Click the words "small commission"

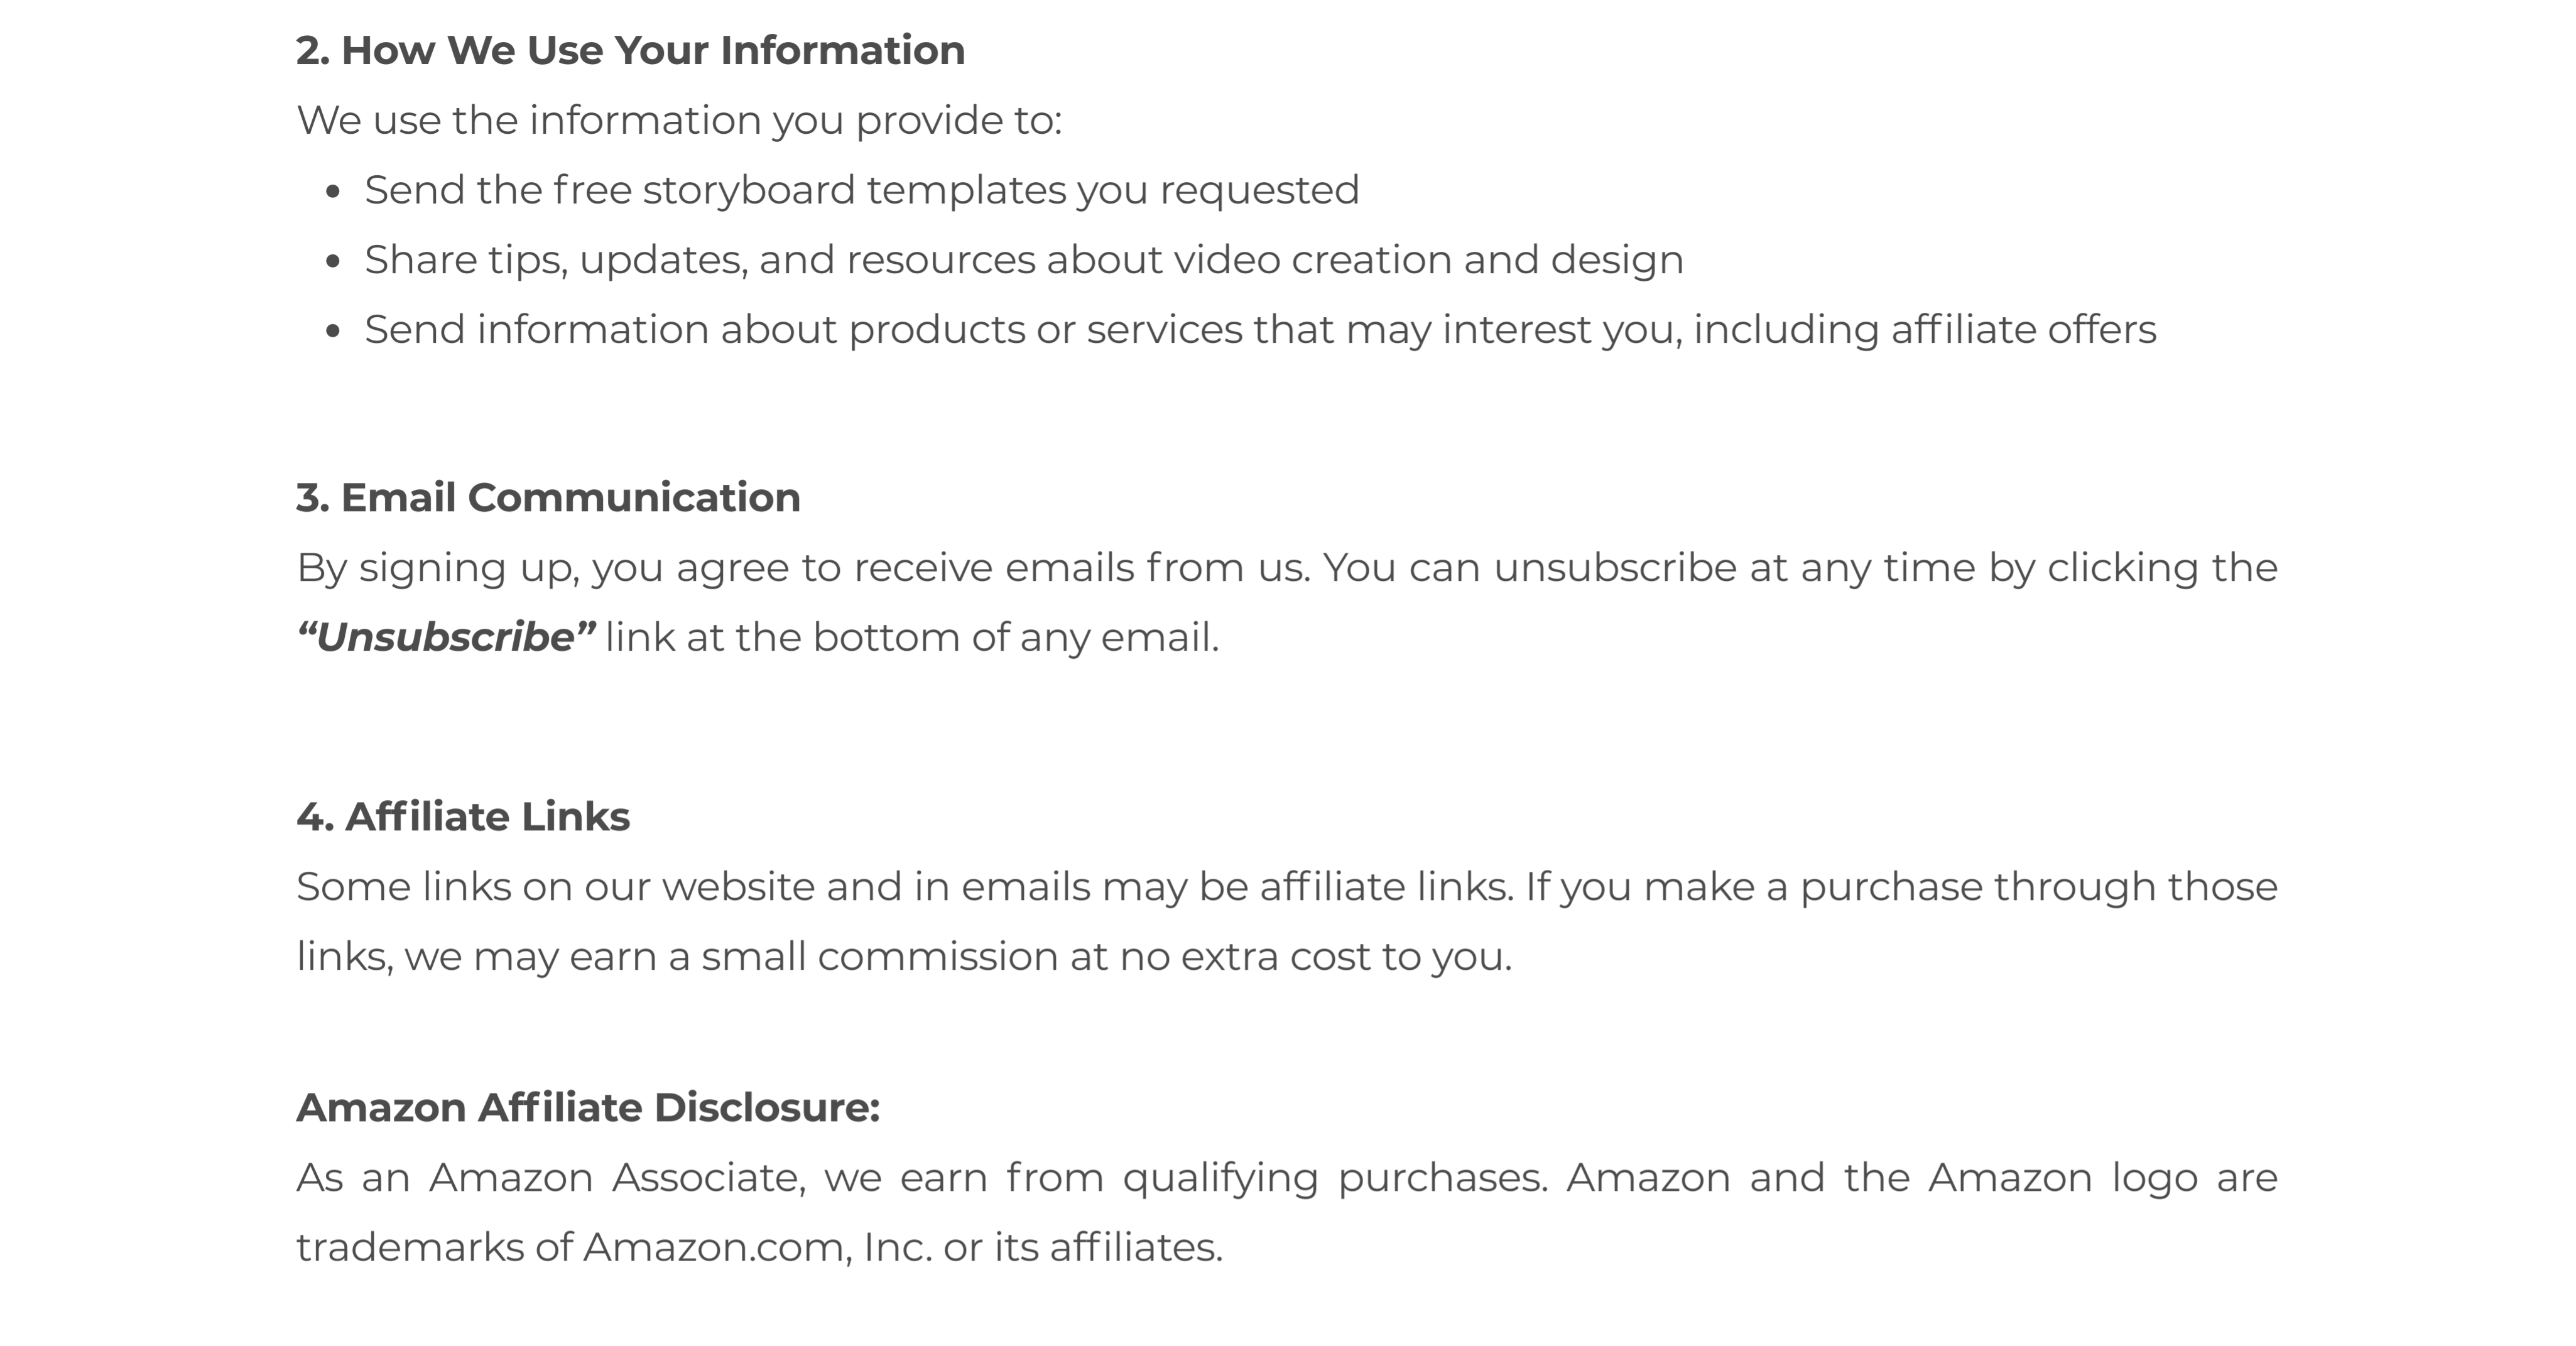tap(880, 957)
